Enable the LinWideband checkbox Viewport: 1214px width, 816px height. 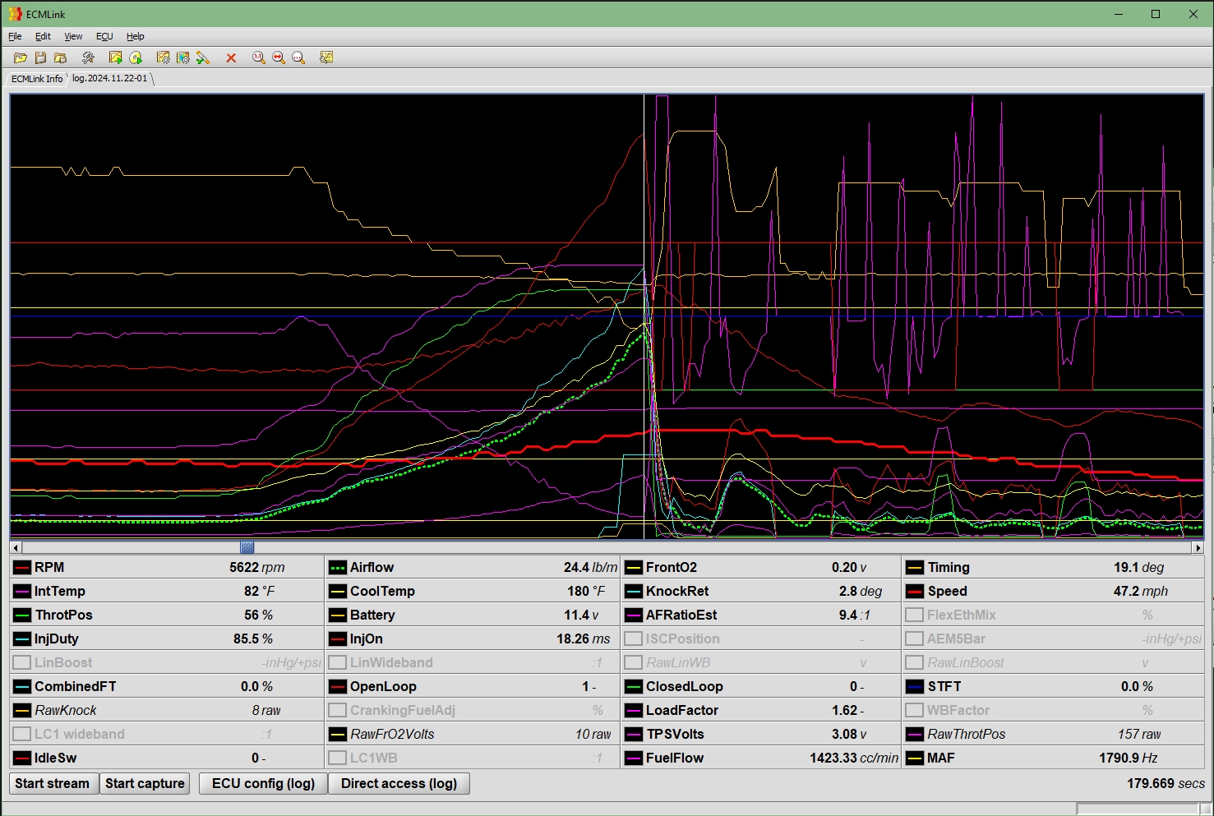[338, 662]
